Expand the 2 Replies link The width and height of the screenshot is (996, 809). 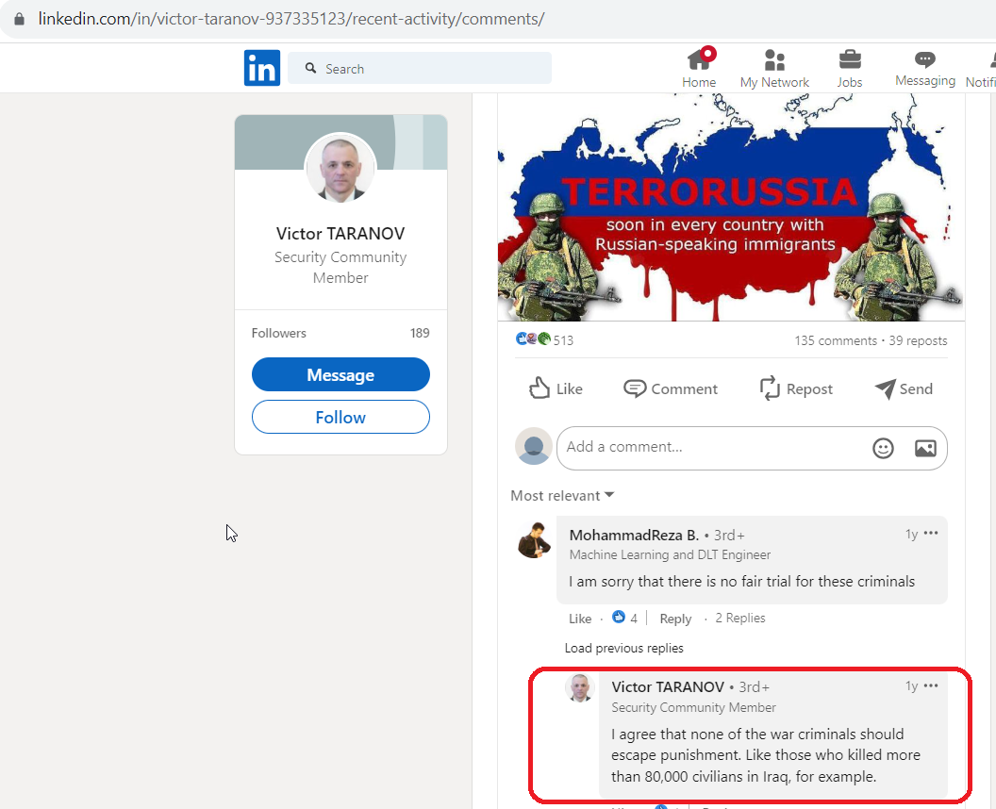740,618
